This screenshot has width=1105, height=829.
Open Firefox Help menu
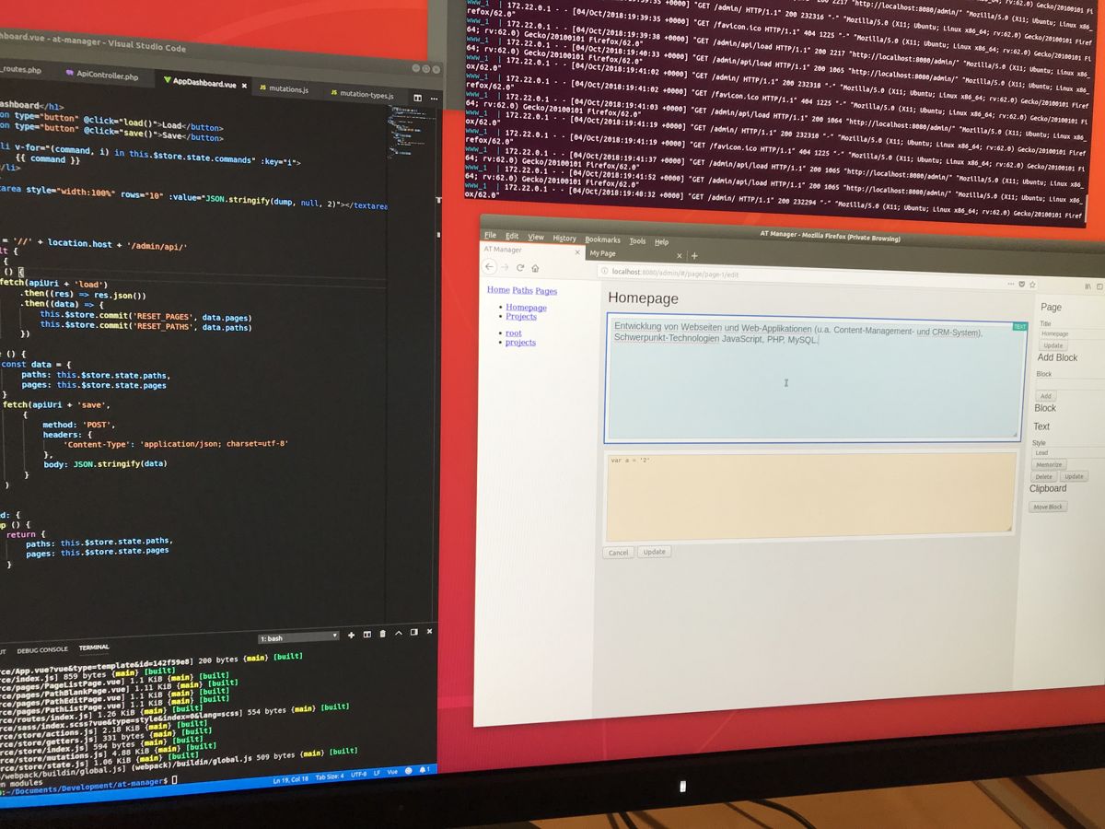[x=661, y=242]
